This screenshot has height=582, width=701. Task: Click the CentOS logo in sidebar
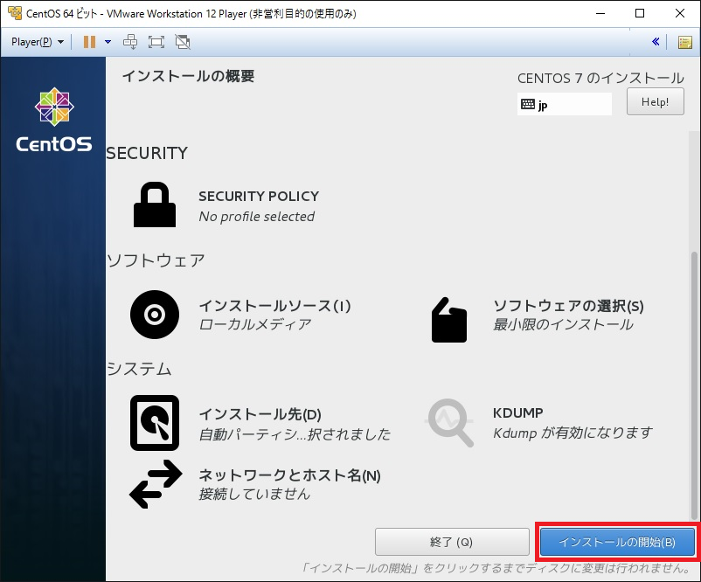coord(54,120)
